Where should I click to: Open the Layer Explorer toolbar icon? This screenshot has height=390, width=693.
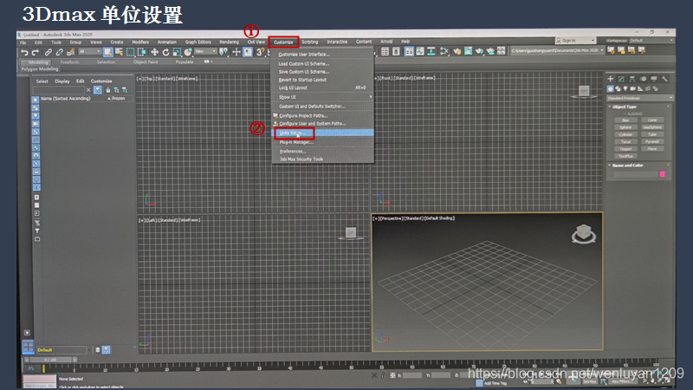pyautogui.click(x=396, y=52)
